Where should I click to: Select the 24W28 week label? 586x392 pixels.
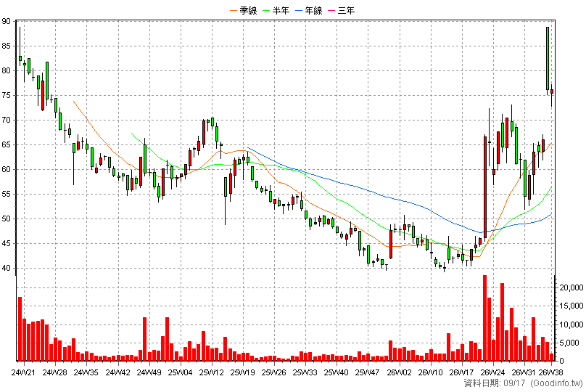coord(54,372)
